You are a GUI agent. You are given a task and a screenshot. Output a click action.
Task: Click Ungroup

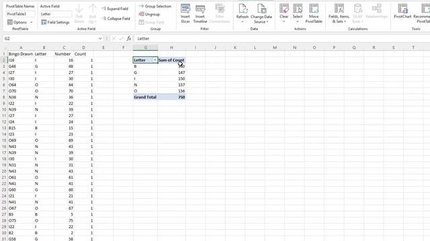(x=149, y=14)
